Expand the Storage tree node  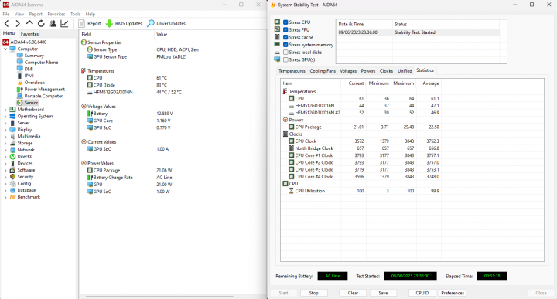(5, 143)
